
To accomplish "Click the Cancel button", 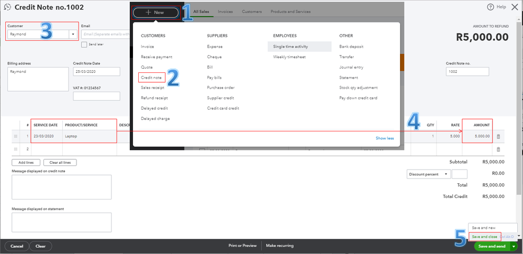I will tap(17, 246).
